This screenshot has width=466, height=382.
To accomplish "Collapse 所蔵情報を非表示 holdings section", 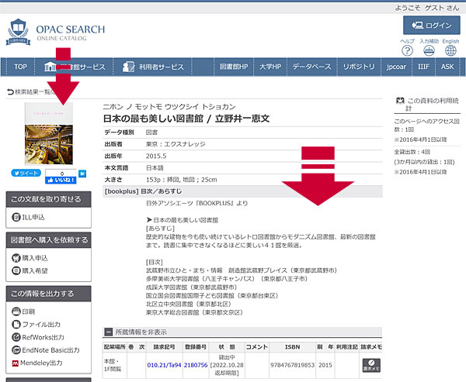I will (x=109, y=332).
